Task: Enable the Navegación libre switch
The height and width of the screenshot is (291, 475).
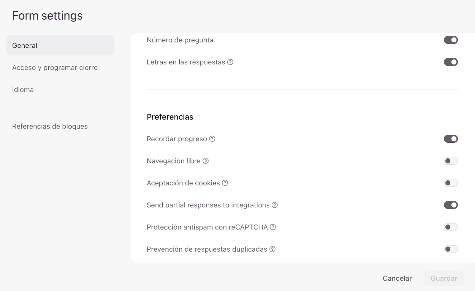Action: coord(451,161)
